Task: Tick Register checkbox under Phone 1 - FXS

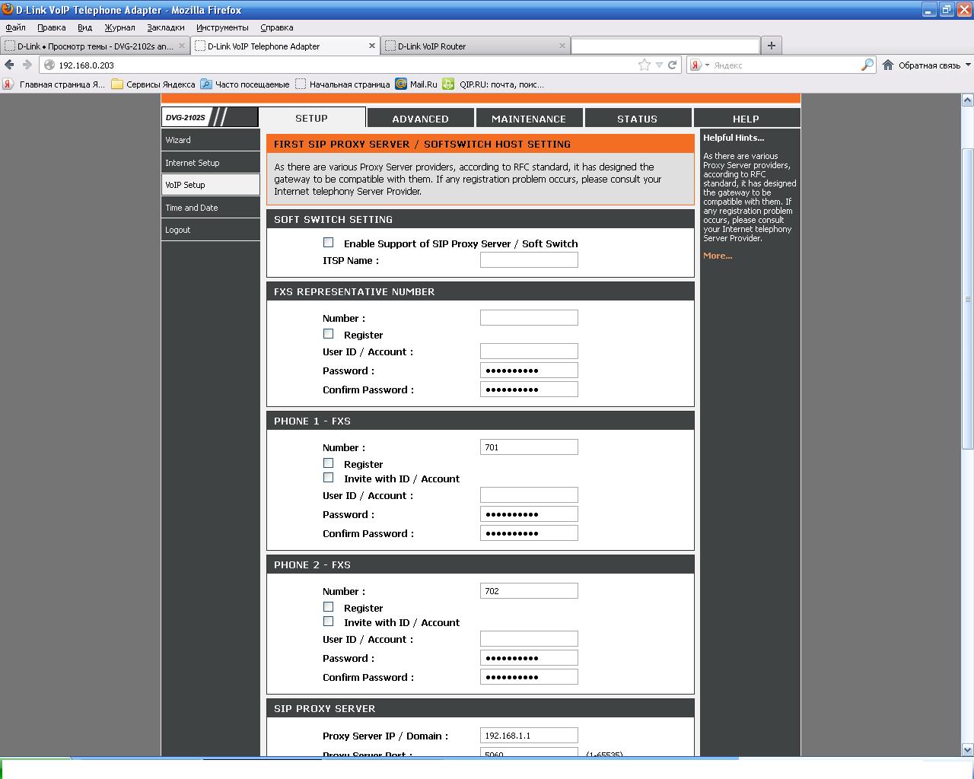Action: click(x=329, y=463)
